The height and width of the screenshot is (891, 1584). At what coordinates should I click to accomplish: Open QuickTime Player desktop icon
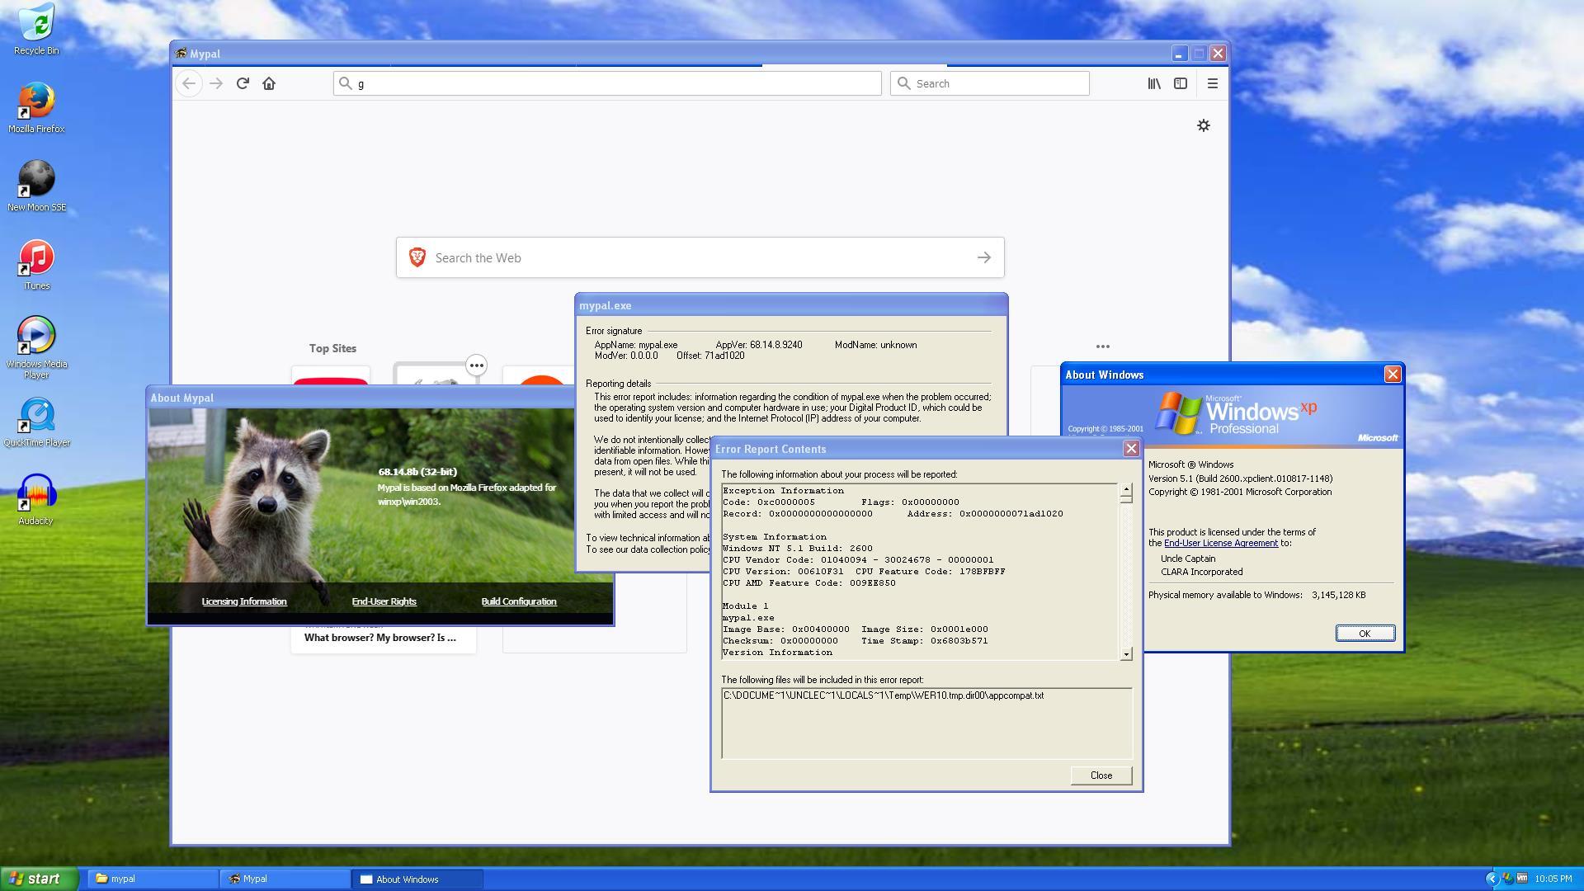click(36, 422)
